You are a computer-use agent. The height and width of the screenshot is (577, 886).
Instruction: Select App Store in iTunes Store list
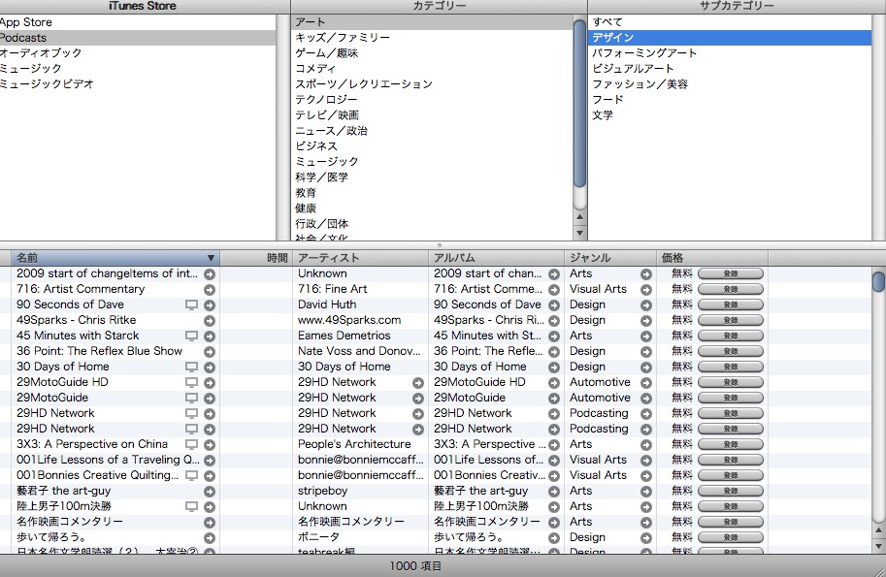[138, 22]
